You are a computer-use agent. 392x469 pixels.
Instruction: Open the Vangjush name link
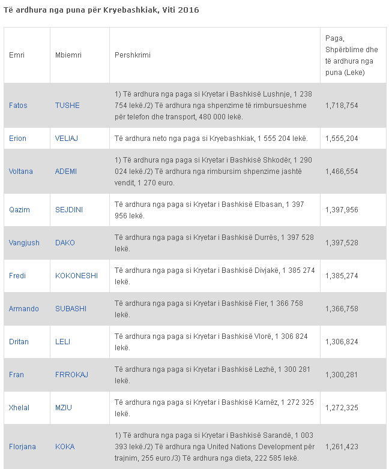[24, 243]
